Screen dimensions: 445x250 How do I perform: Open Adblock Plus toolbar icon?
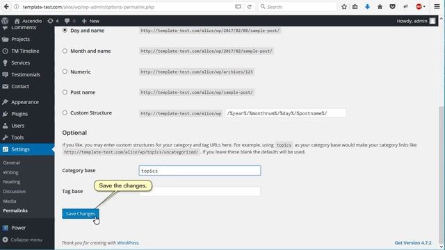(419, 7)
